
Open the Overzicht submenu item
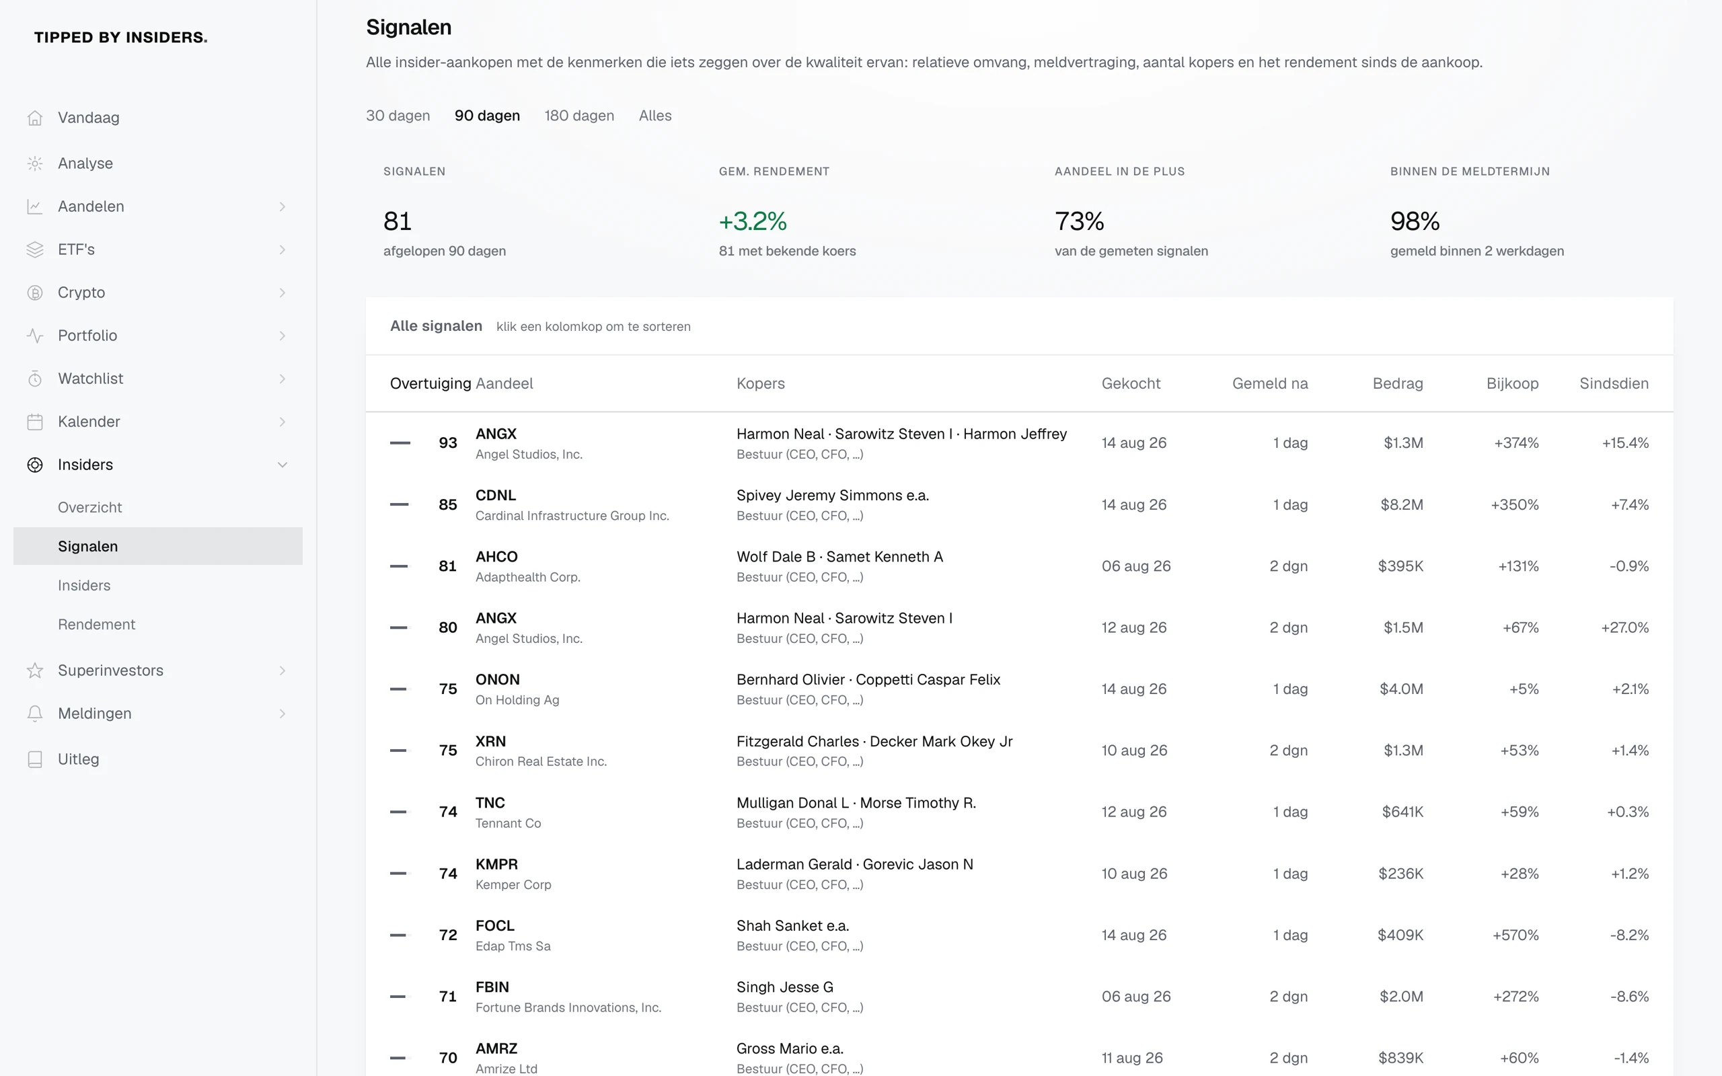[89, 507]
